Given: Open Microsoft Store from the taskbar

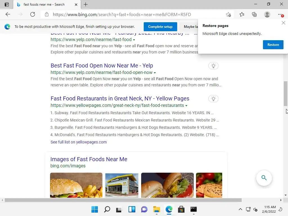Looking at the screenshot, I should click(181, 209).
